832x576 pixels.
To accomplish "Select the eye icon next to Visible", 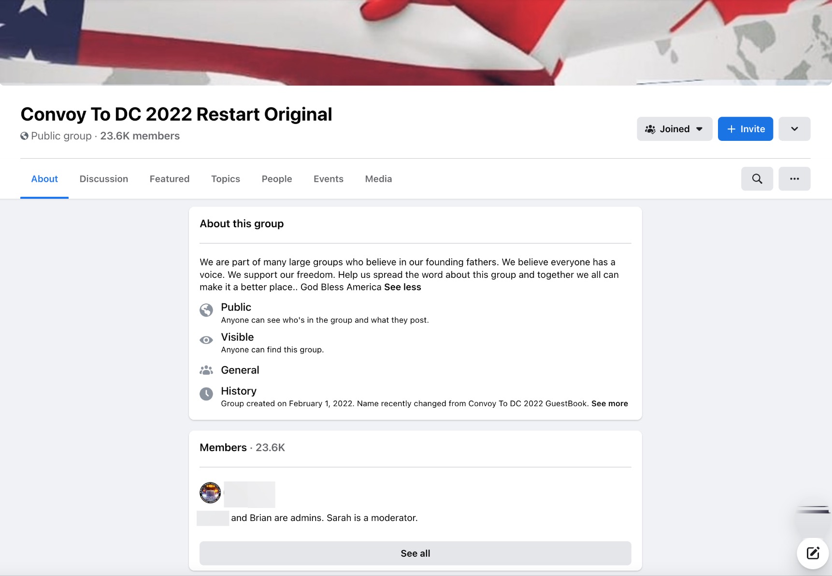I will tap(206, 340).
